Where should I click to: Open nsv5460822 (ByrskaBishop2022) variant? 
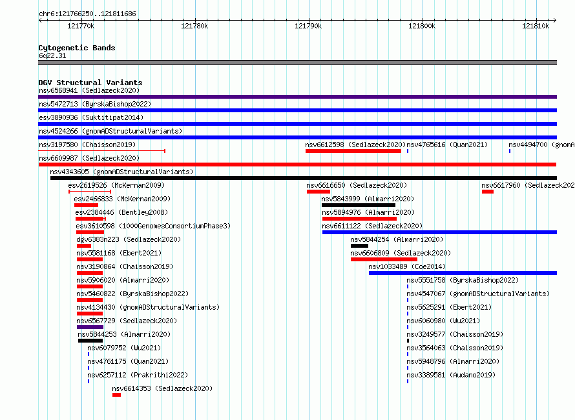[x=132, y=294]
